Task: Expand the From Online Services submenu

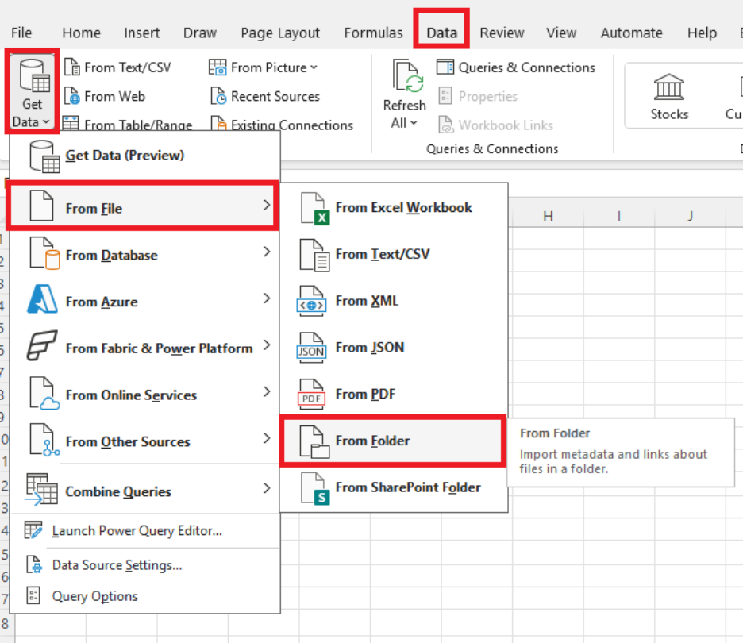Action: tap(144, 395)
